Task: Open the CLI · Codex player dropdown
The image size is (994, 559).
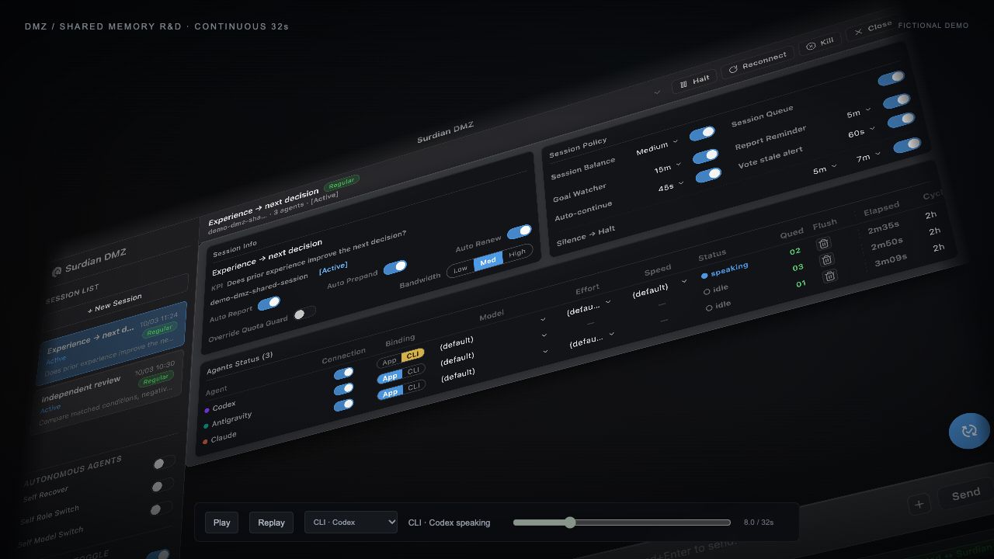Action: coord(351,523)
